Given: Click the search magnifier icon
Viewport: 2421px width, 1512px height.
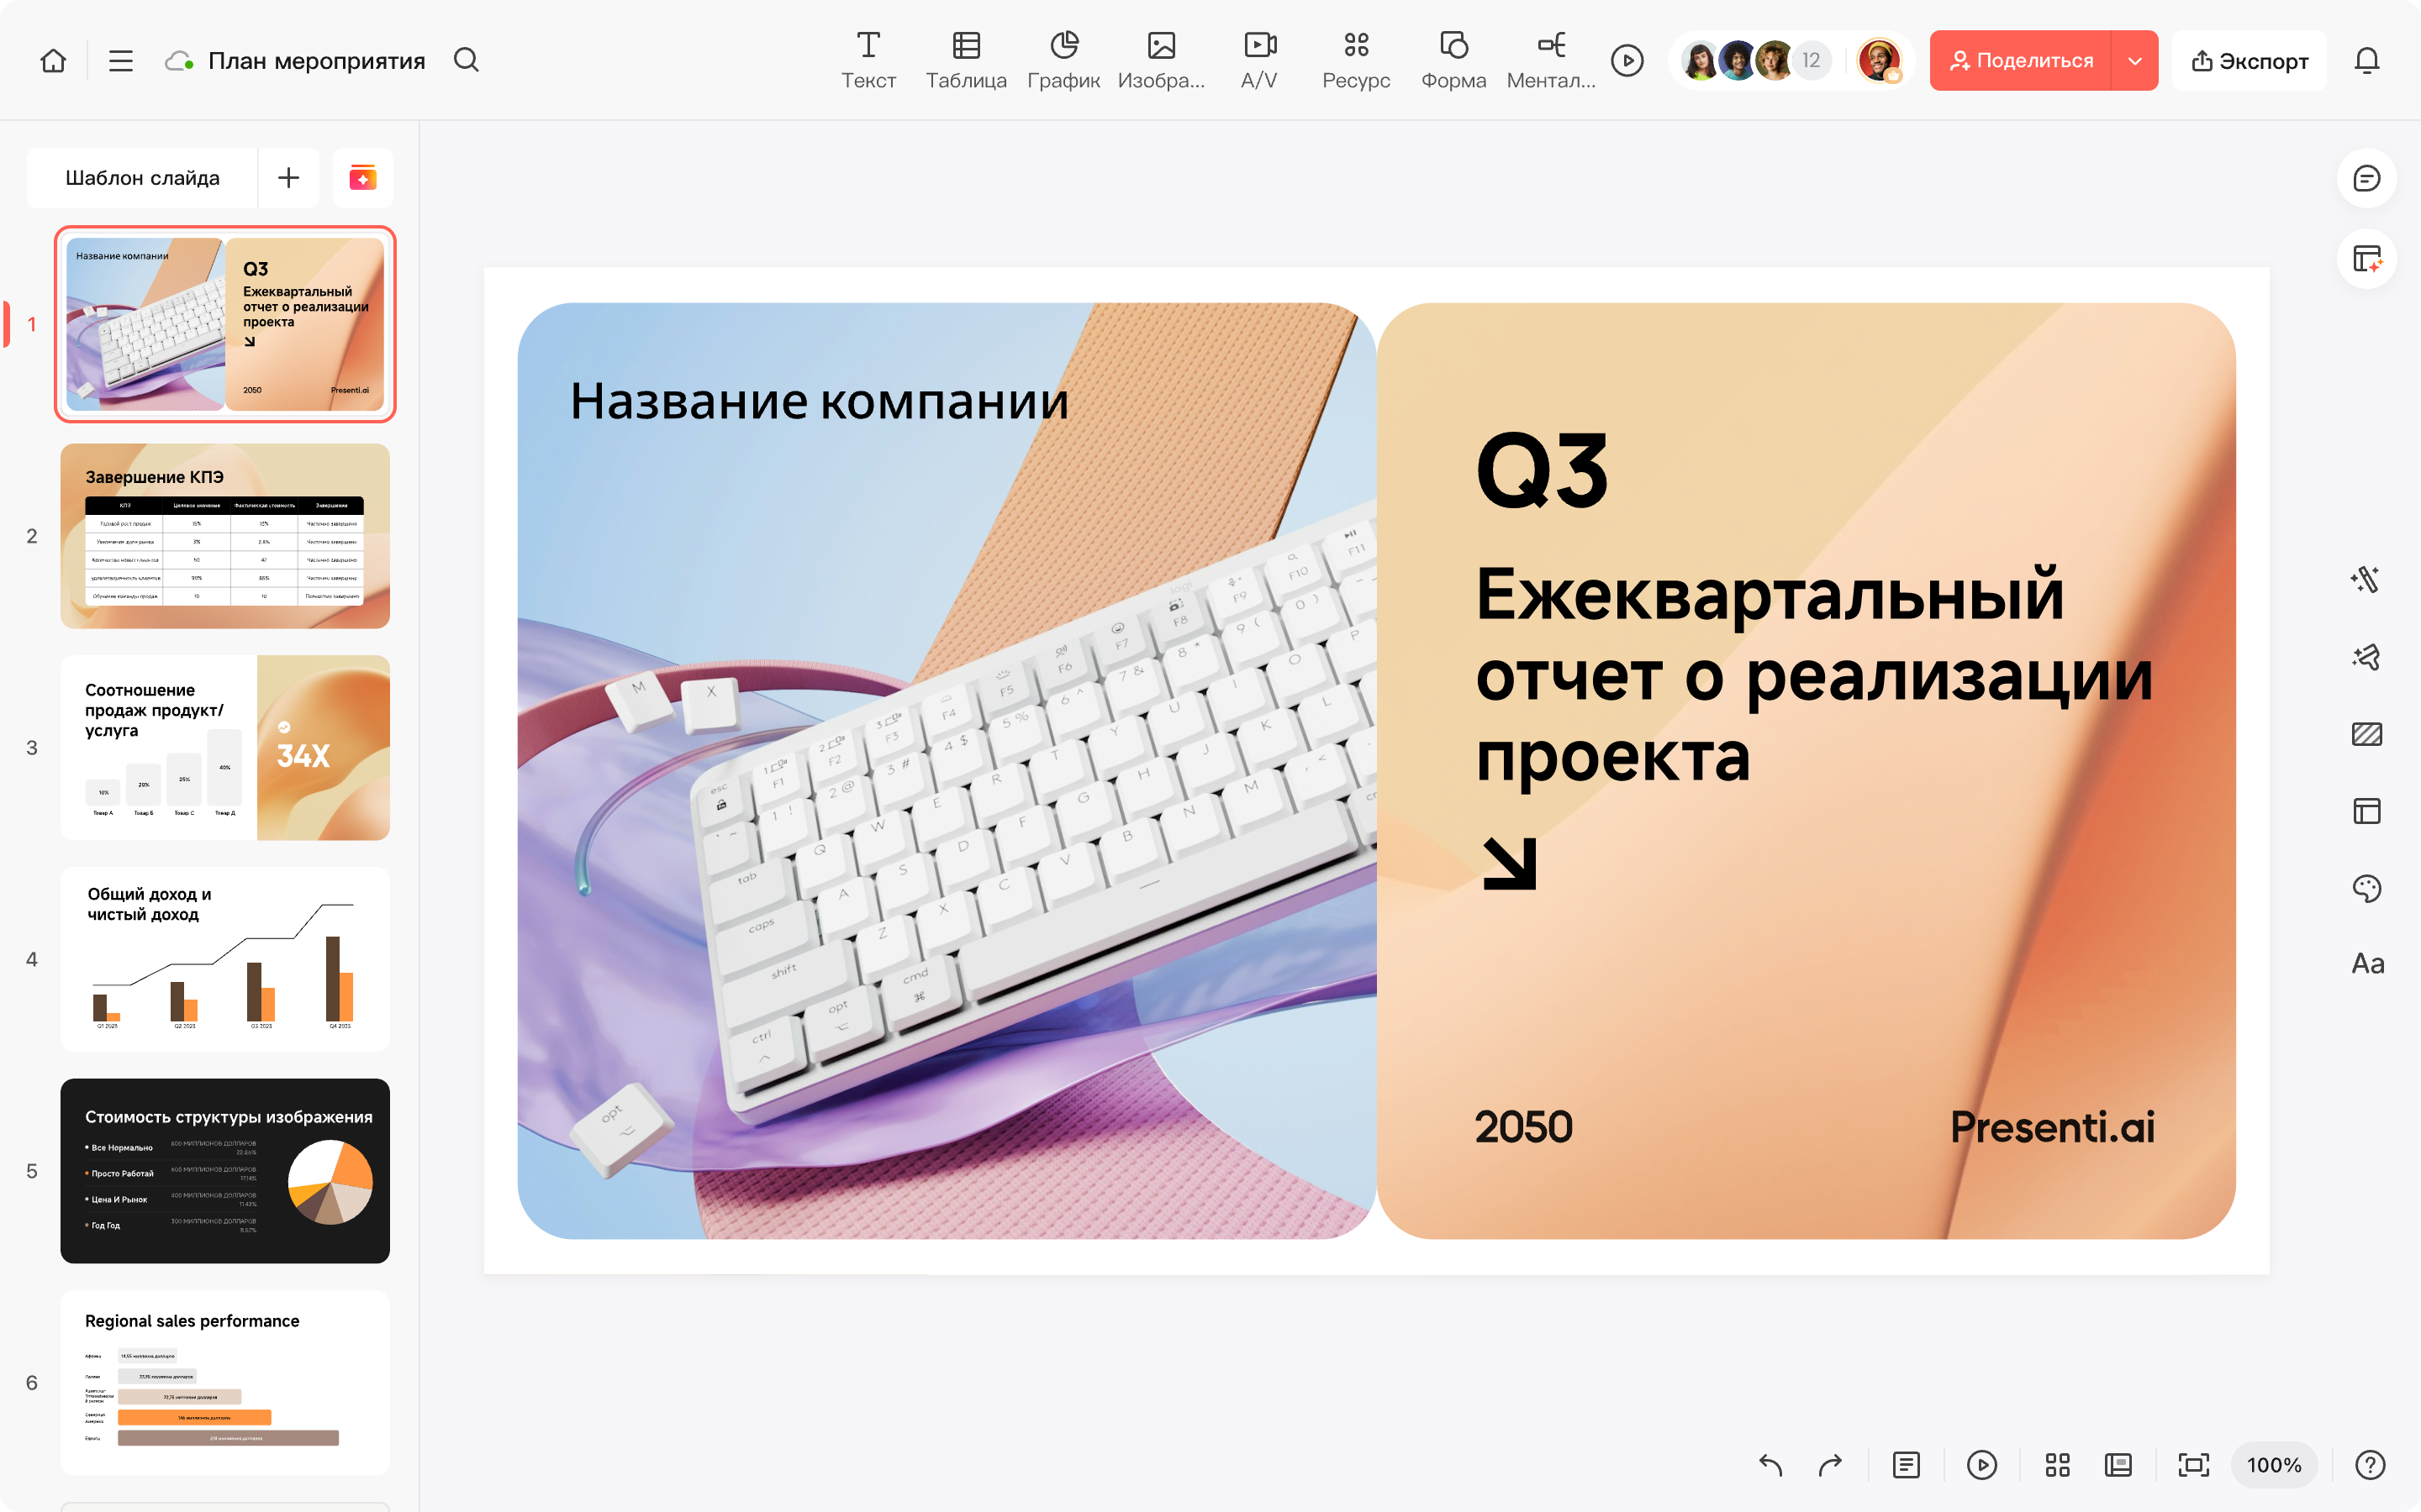Looking at the screenshot, I should click(x=467, y=61).
